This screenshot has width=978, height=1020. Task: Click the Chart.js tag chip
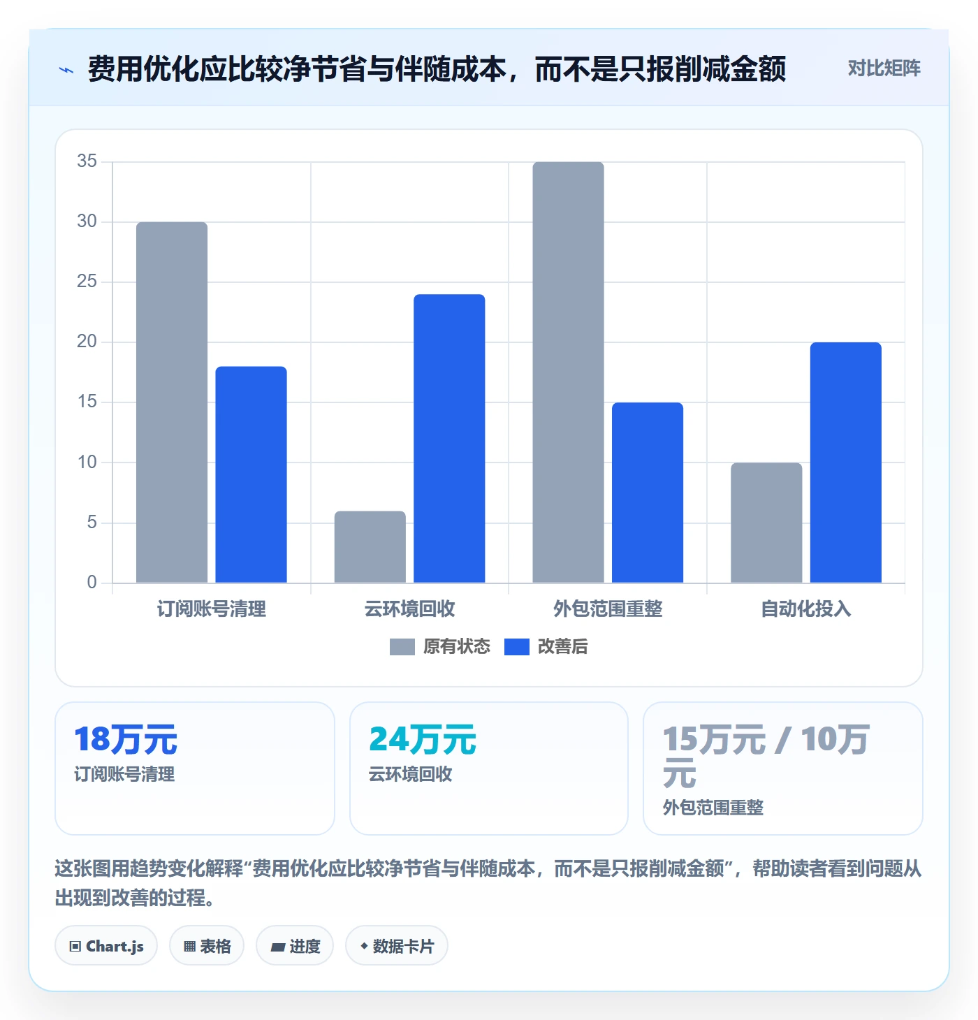point(106,946)
